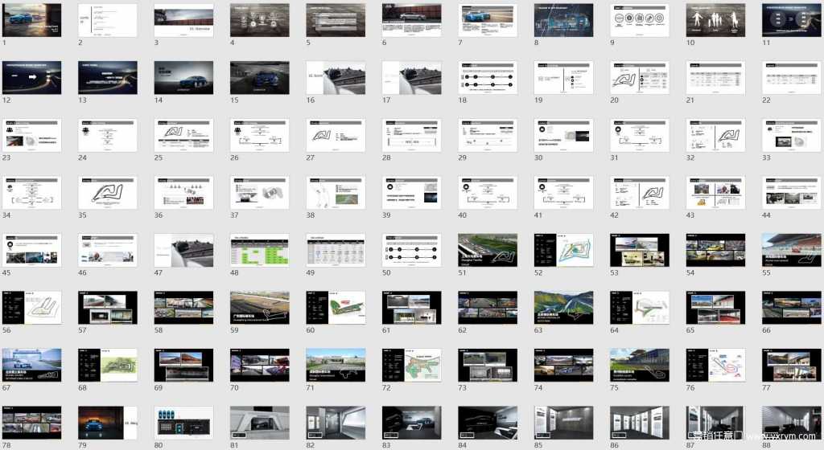824x450 pixels.
Task: Select slide 25 thumbnail
Action: [x=184, y=136]
